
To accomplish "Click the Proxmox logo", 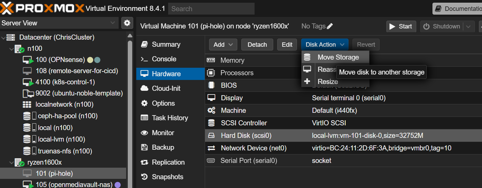I will (x=42, y=8).
